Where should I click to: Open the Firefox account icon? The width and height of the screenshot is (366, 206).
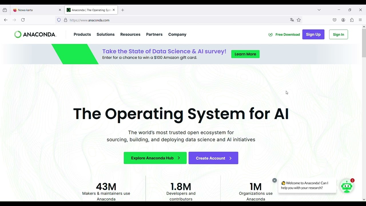(x=343, y=20)
